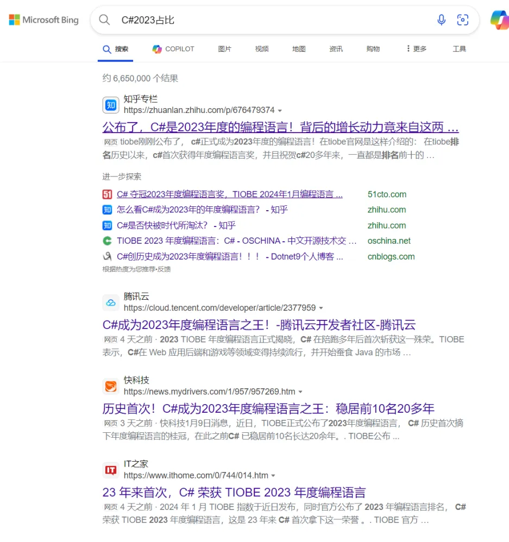Open the 工具 options
This screenshot has height=542, width=509.
coord(459,49)
